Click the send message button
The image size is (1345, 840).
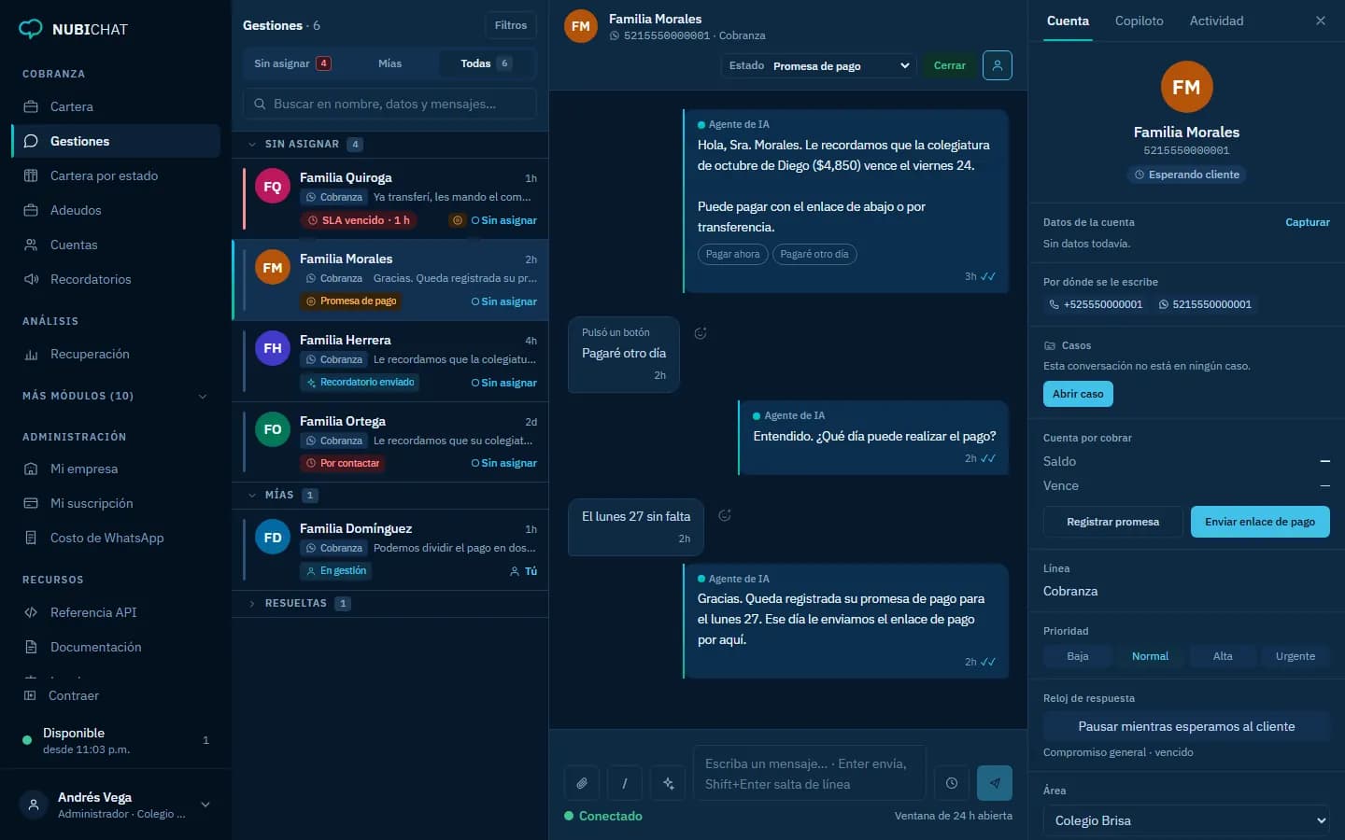[x=995, y=783]
